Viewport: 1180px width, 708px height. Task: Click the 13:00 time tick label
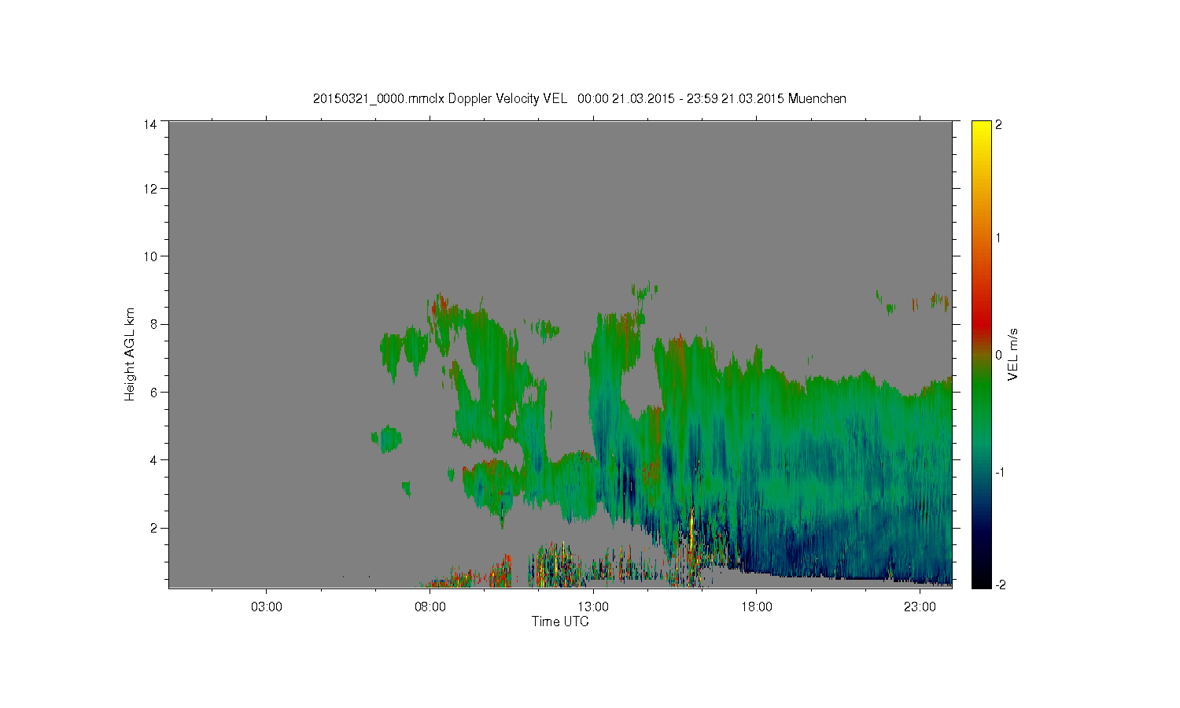tap(593, 607)
